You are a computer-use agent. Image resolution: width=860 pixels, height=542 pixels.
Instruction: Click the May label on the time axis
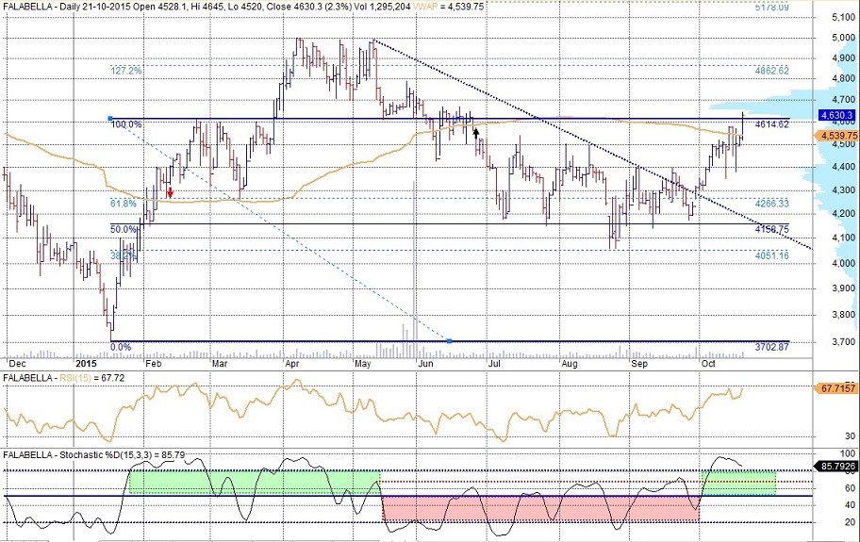click(363, 363)
